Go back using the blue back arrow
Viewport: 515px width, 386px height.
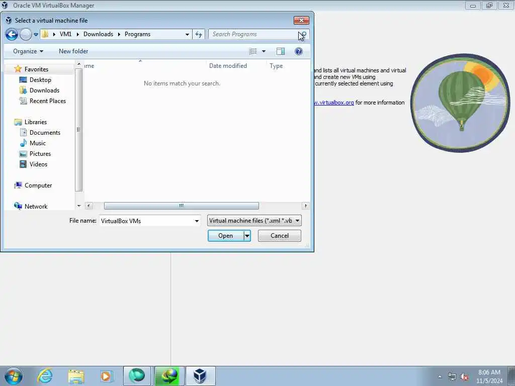pos(12,34)
